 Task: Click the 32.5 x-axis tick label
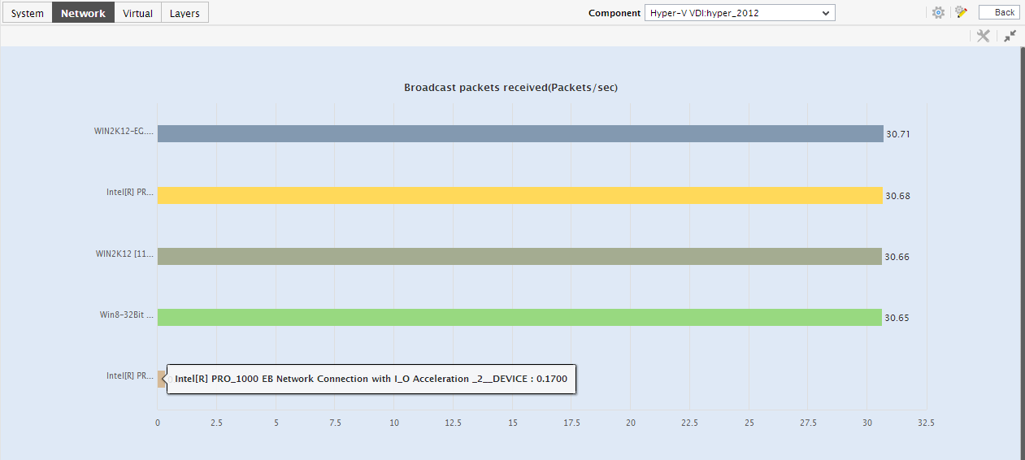coord(926,423)
